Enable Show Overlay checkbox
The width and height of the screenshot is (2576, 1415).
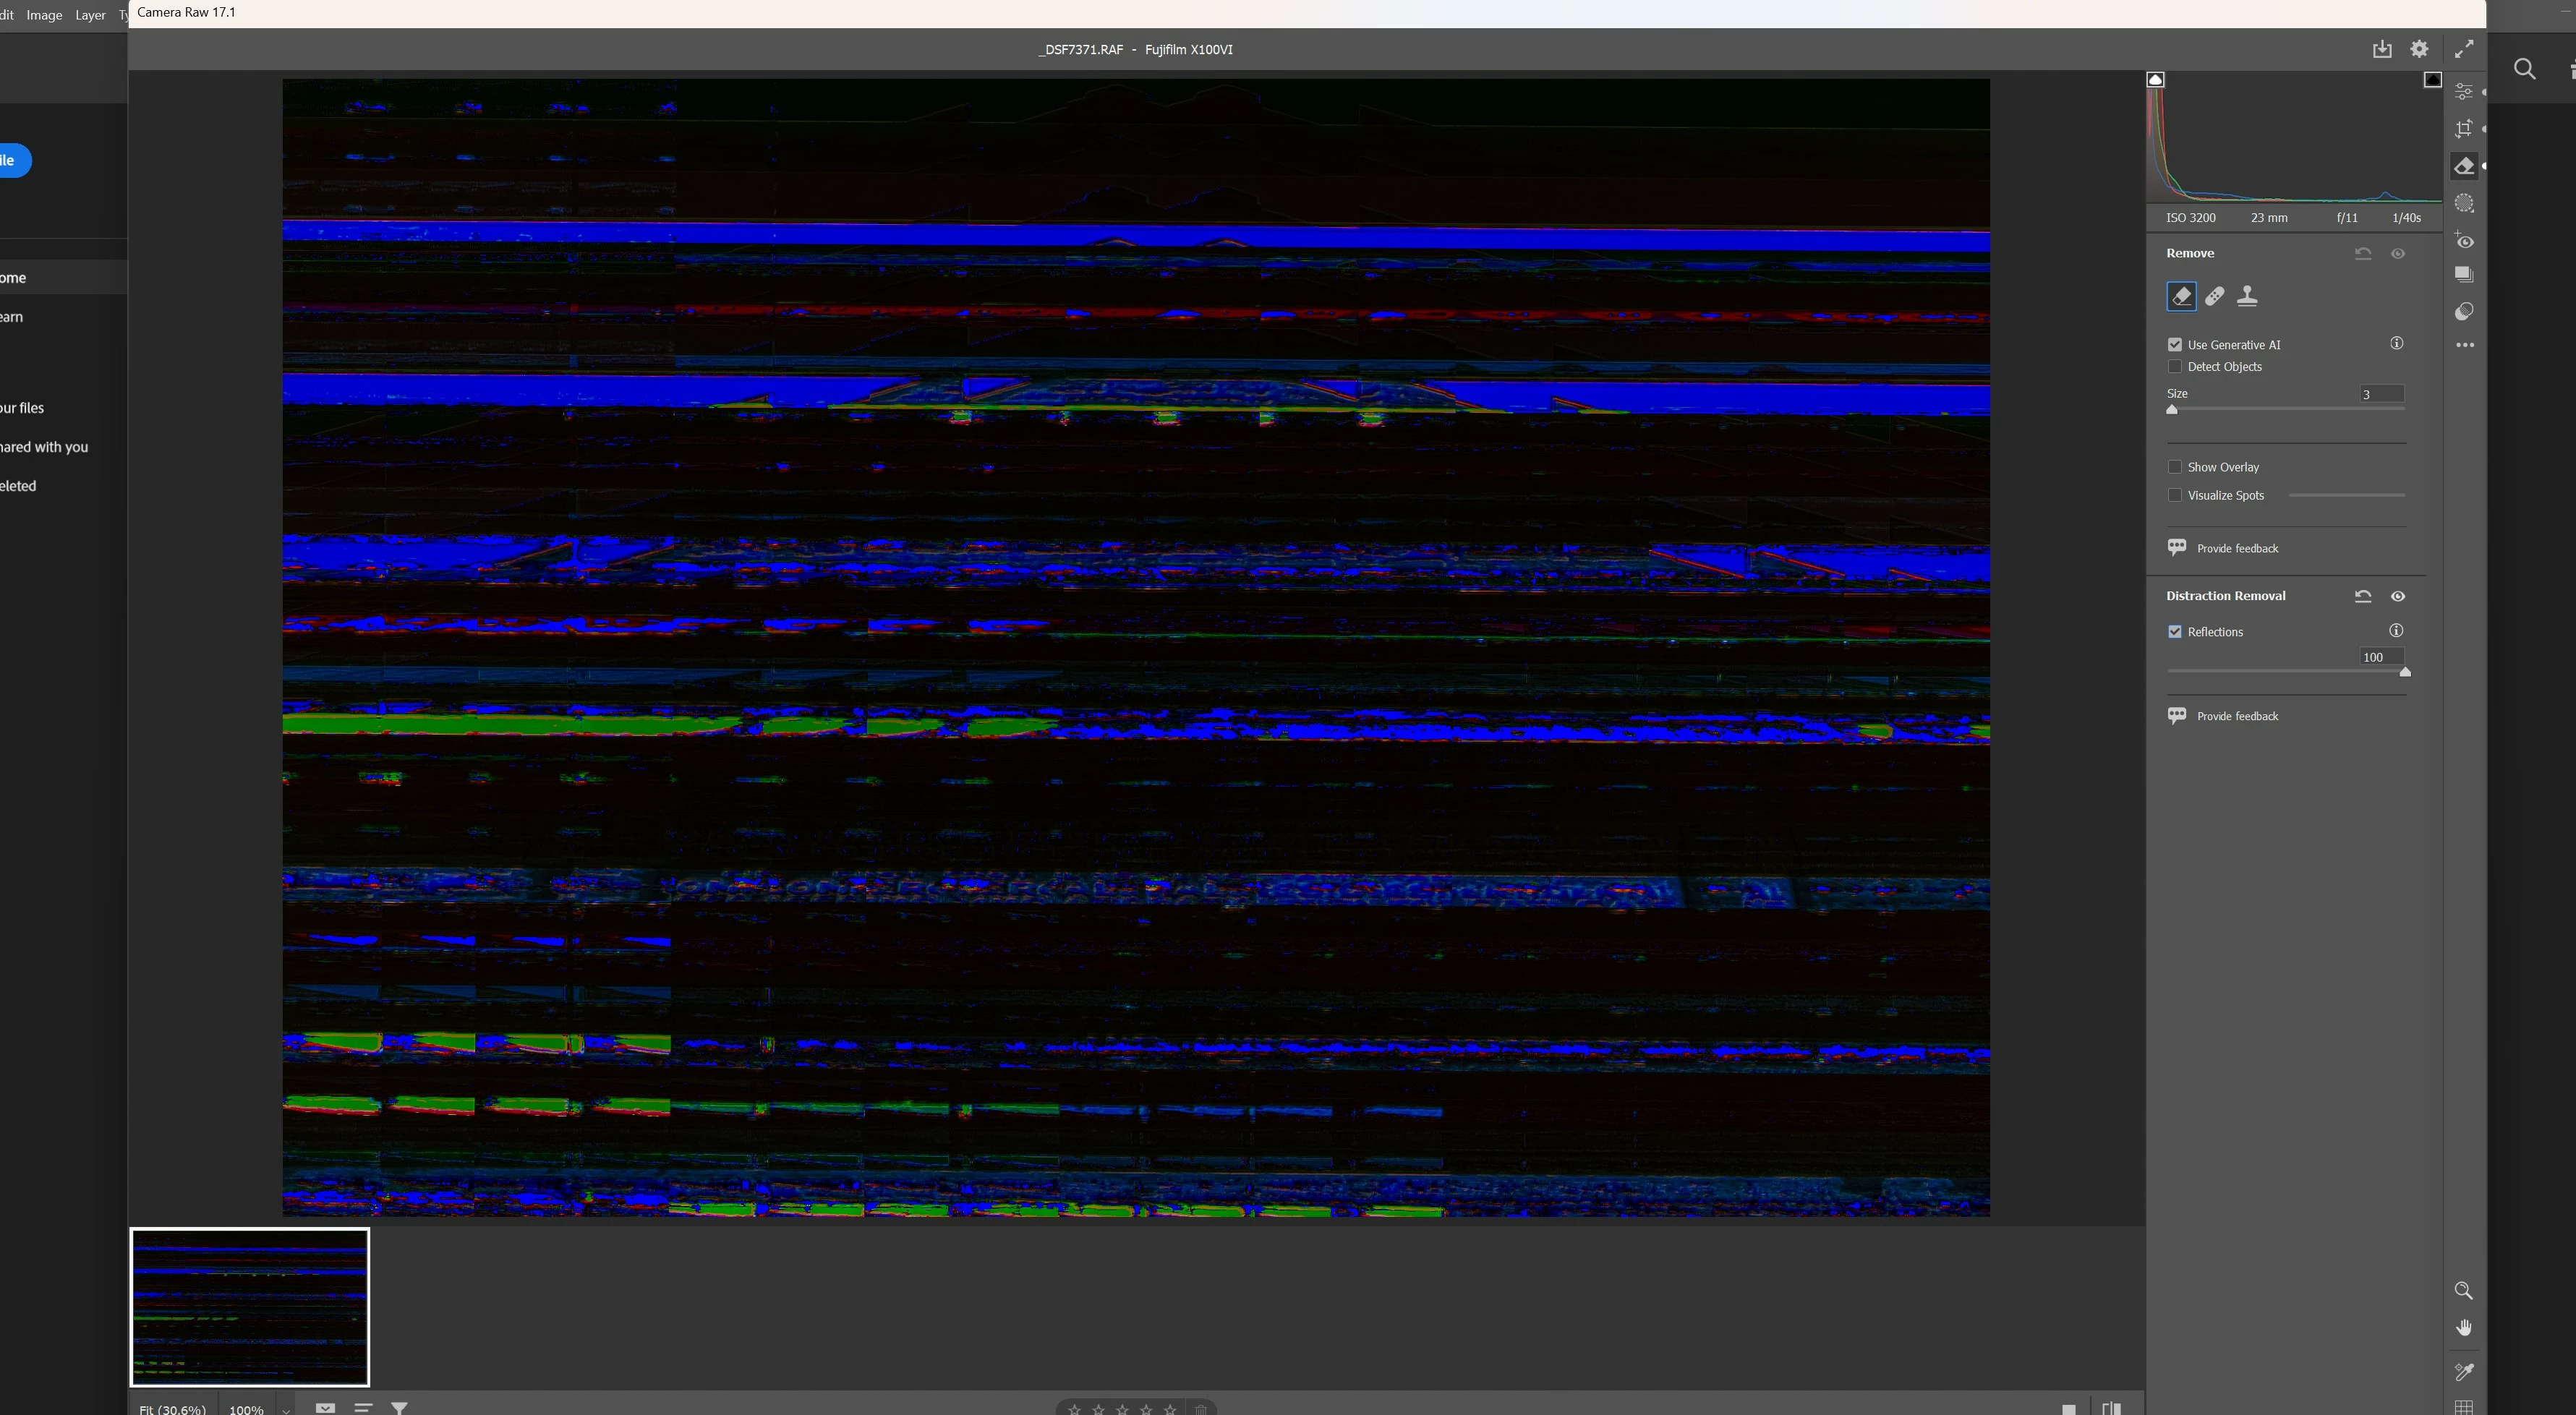click(2175, 467)
